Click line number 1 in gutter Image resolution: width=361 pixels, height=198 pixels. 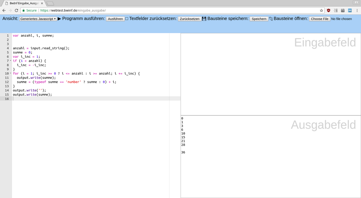[7, 35]
